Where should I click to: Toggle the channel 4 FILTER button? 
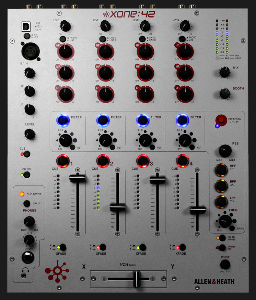click(x=182, y=120)
